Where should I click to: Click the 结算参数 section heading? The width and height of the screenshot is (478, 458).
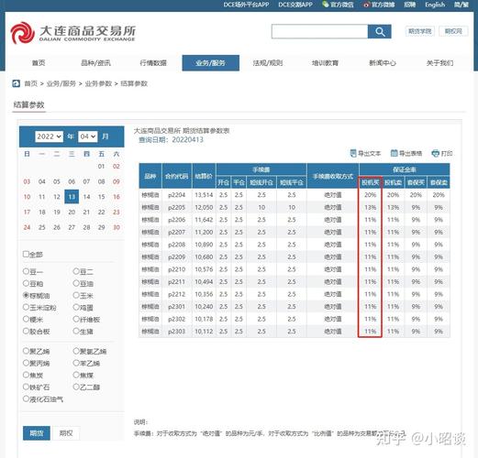[x=29, y=104]
